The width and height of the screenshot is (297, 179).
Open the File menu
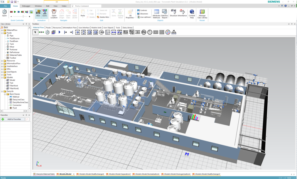[x=5, y=6]
